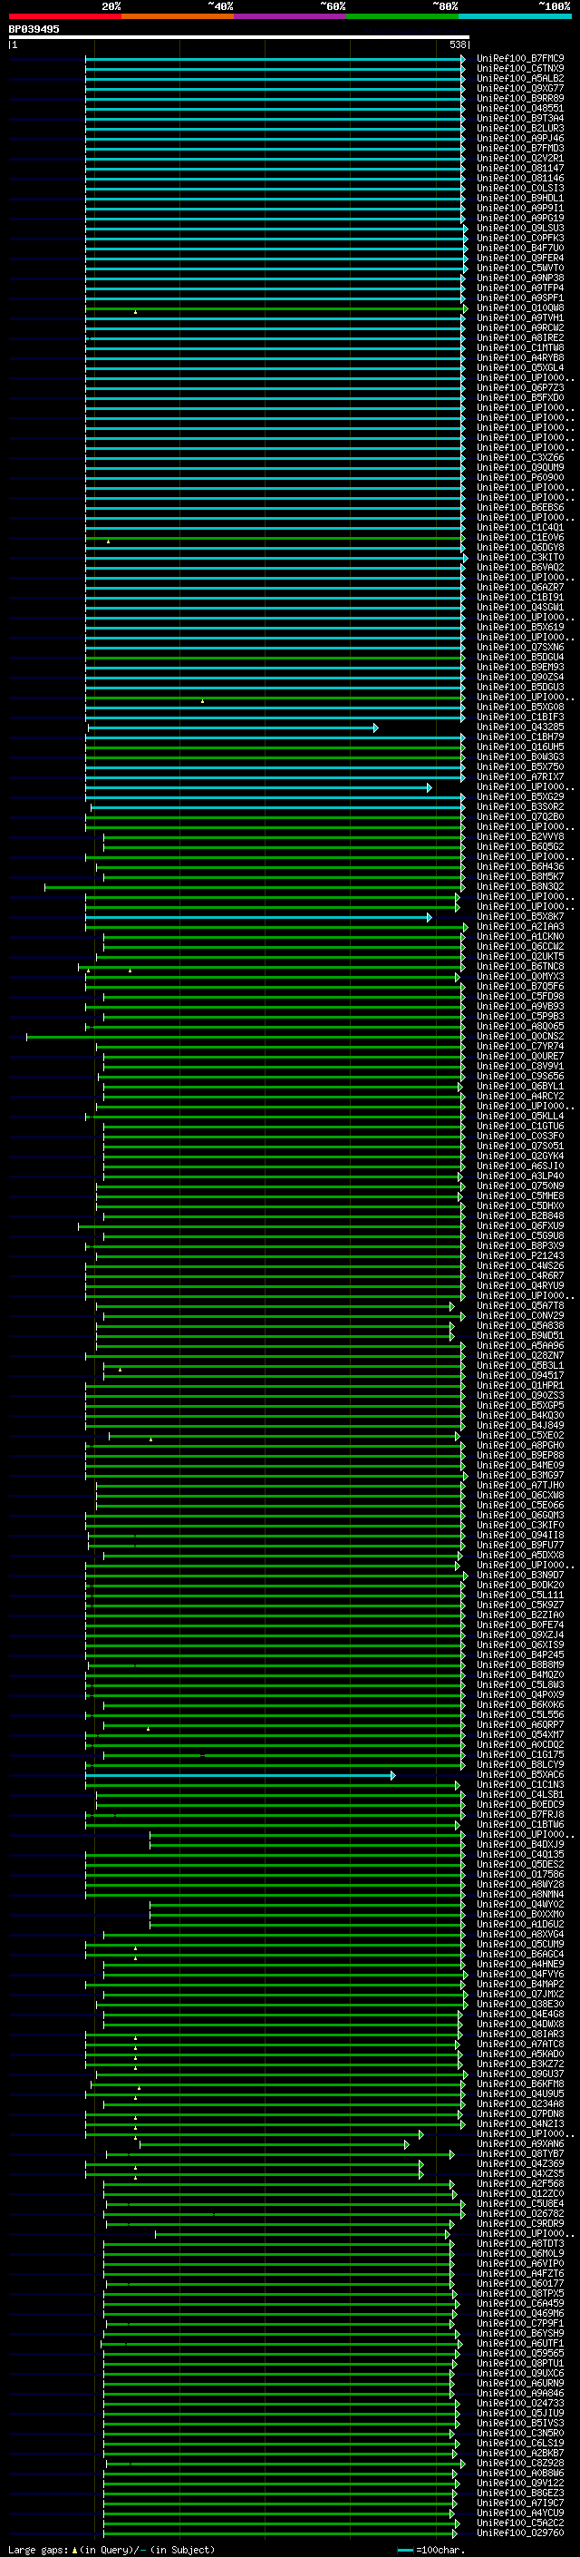The height and width of the screenshot is (2557, 580).
Task: Select the UniRef100_Q9FER4 label
Action: click(520, 259)
